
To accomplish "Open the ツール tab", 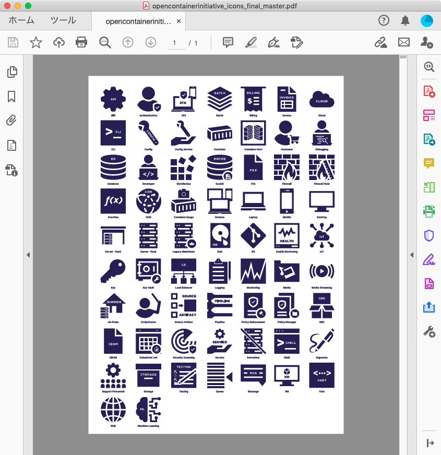I will (x=63, y=21).
